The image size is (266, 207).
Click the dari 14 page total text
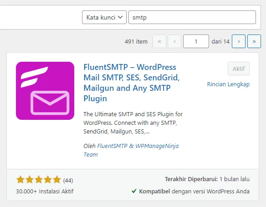220,41
